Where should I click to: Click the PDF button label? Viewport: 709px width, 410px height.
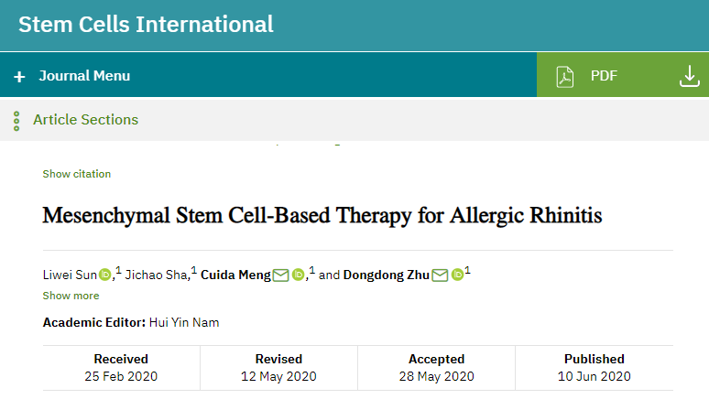point(604,76)
